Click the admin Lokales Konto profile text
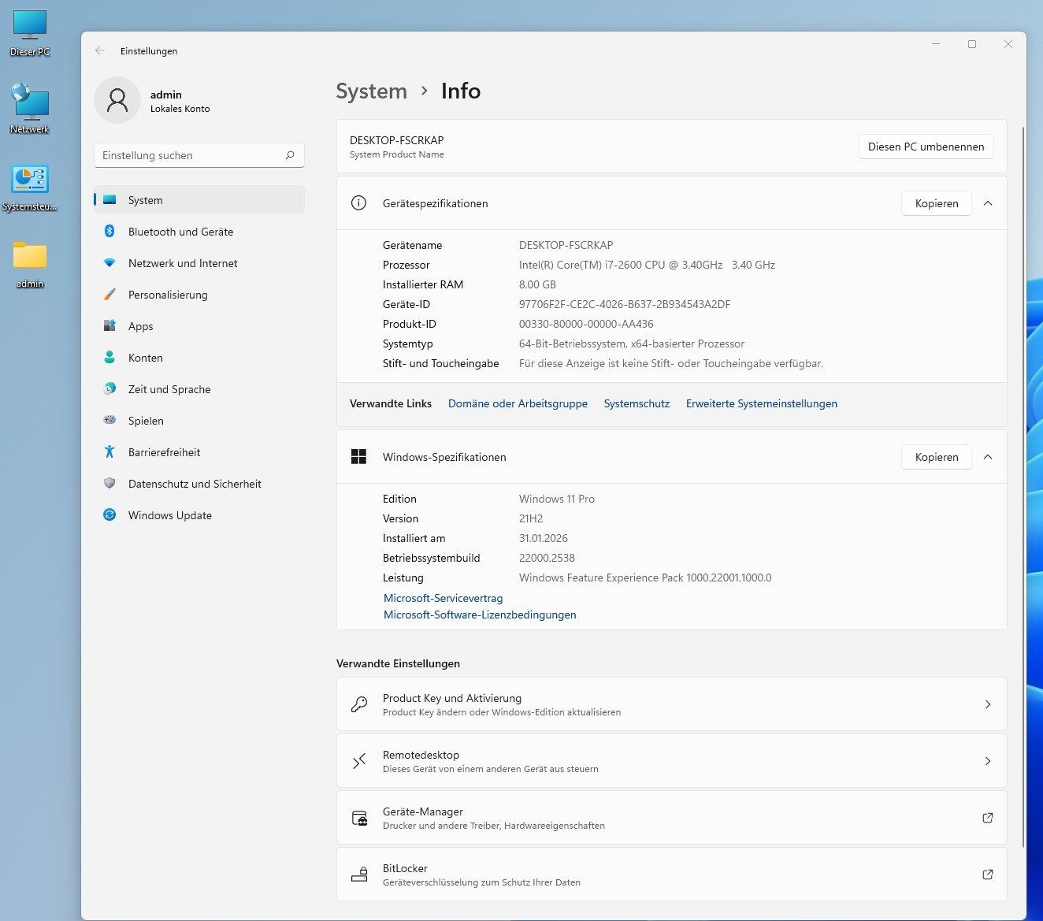 tap(180, 101)
